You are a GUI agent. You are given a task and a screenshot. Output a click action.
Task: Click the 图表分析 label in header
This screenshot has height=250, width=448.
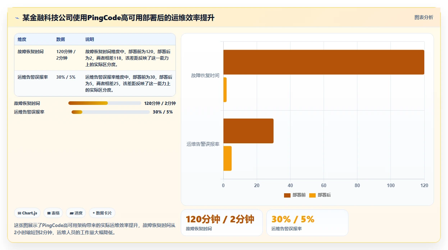424,17
